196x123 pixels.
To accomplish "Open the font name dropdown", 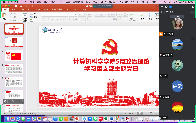I will click(55, 15).
